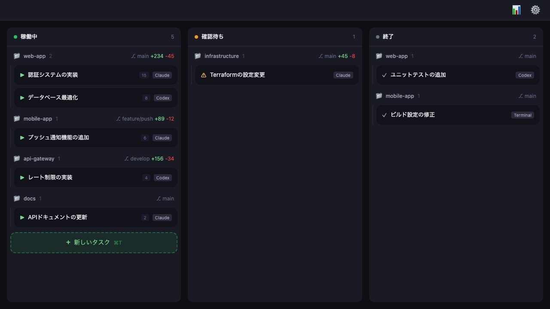Collapse the web-app group in 稼働中 column
Image resolution: width=550 pixels, height=309 pixels.
34,56
